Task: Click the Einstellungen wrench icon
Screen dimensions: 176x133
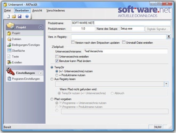Action: pyautogui.click(x=10, y=71)
